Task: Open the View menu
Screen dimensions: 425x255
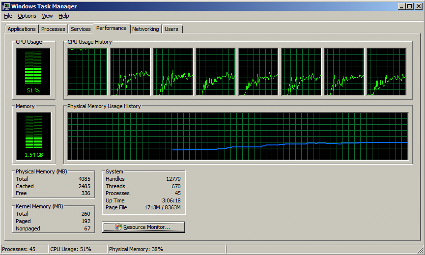Action: click(47, 16)
